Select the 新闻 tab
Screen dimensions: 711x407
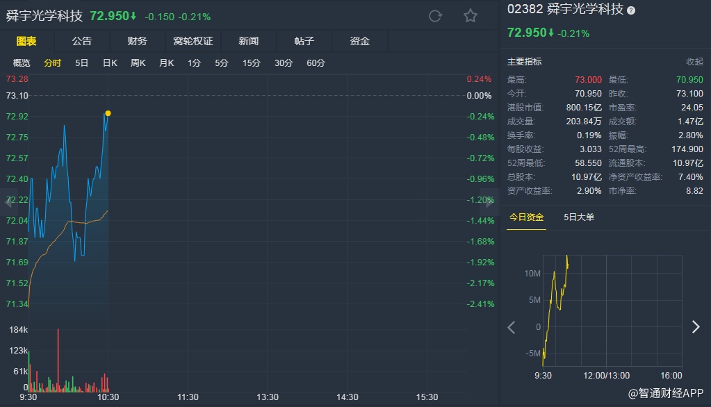248,42
